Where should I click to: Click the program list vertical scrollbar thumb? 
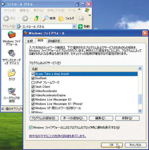140,99
